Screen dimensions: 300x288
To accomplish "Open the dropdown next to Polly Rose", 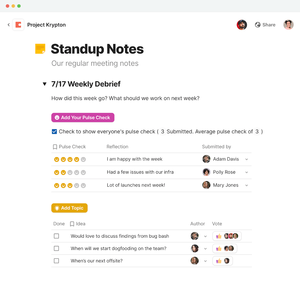I will pos(246,172).
